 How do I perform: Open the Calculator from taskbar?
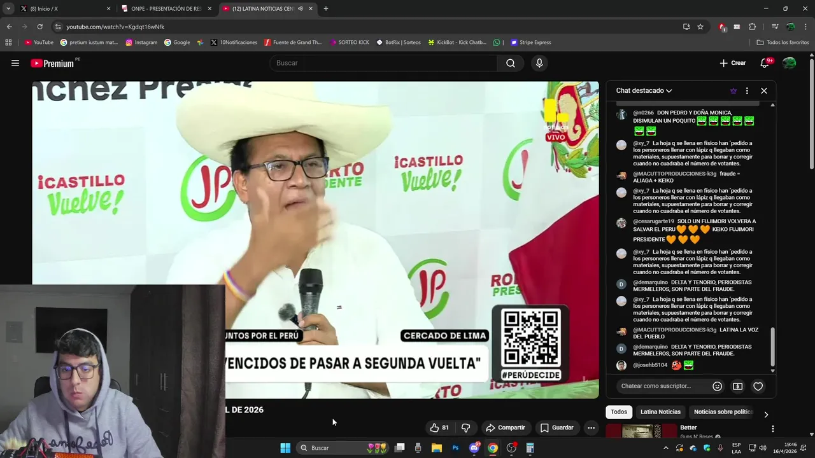[530, 448]
